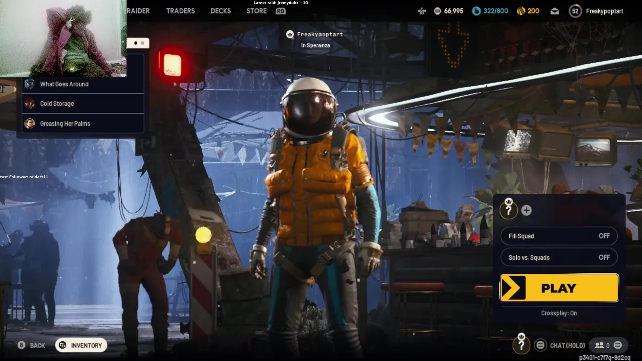Click the Cold Storage quest giver icon
Image resolution: width=642 pixels, height=361 pixels.
click(30, 104)
